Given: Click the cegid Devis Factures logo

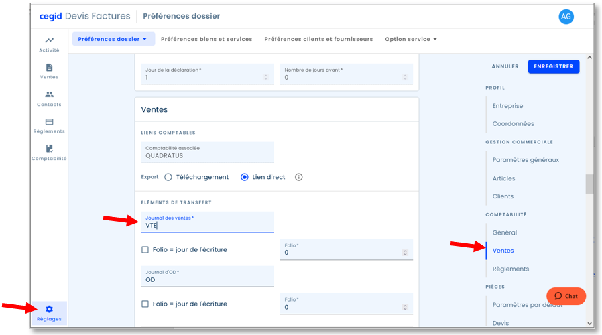Looking at the screenshot, I should pos(85,16).
